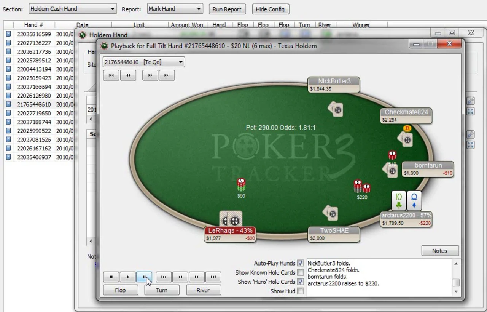Click Hide Config button
487x312 pixels.
(271, 9)
